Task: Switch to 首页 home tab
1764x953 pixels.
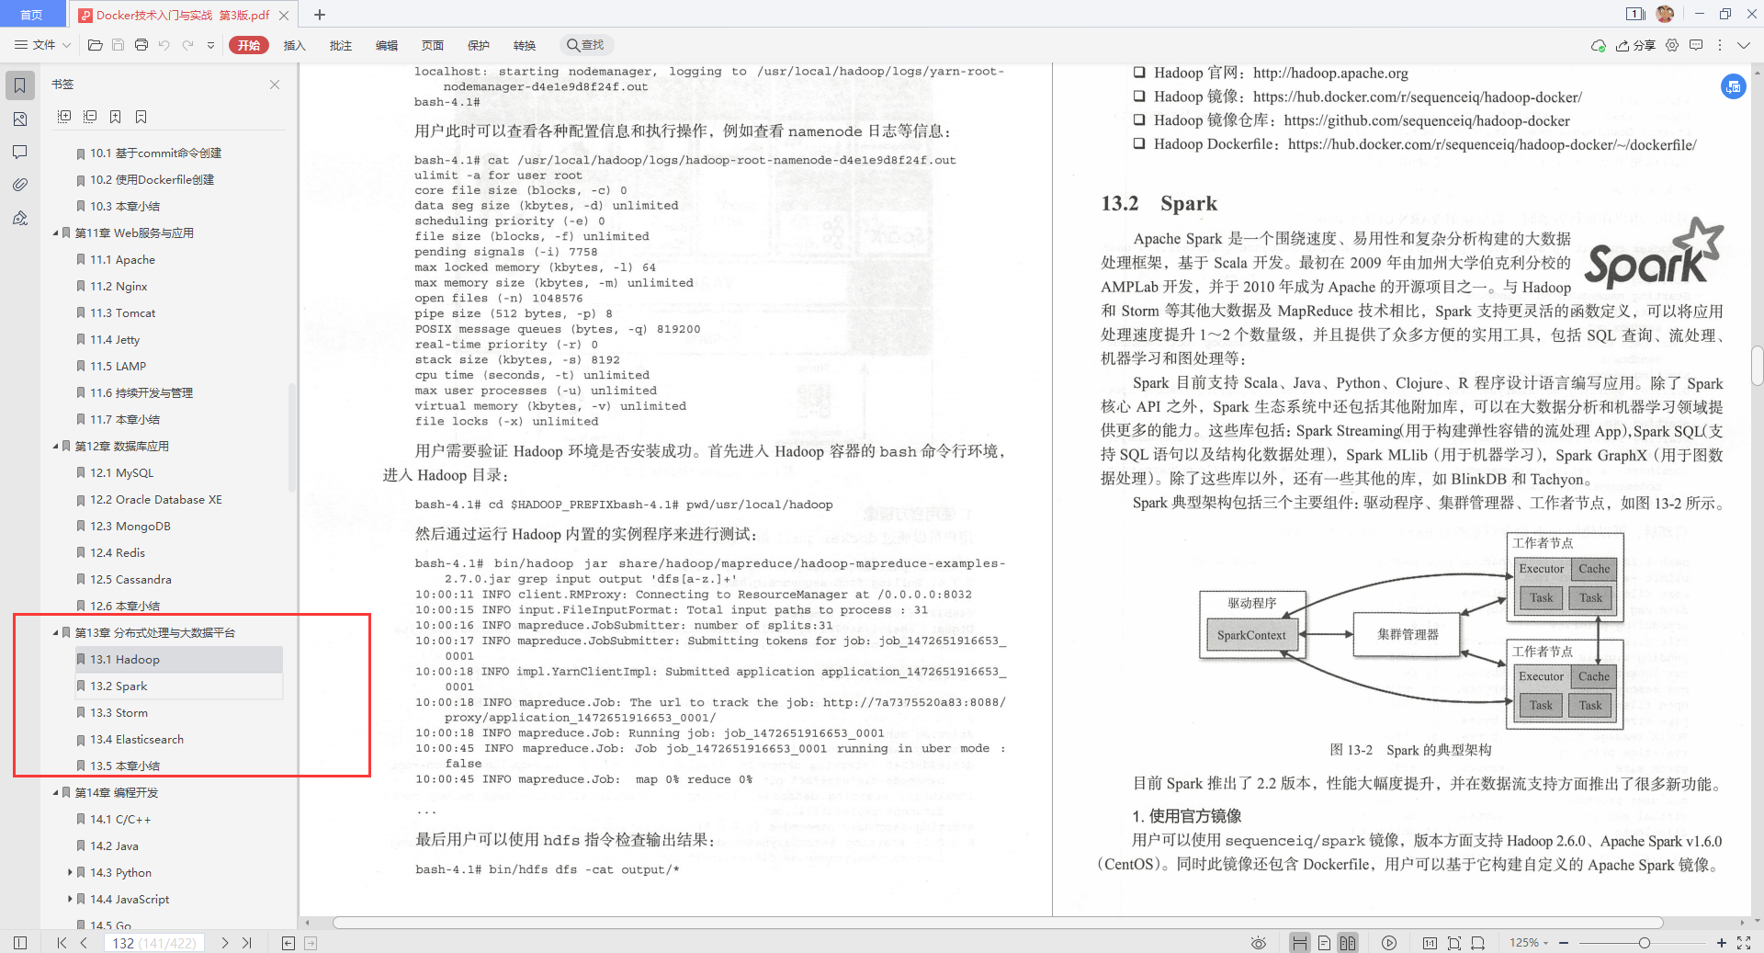Action: 32,15
